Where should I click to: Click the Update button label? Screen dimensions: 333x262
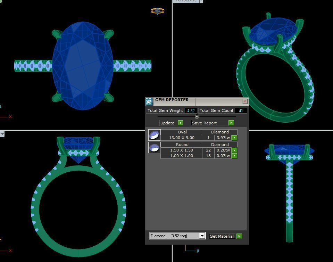(x=167, y=123)
